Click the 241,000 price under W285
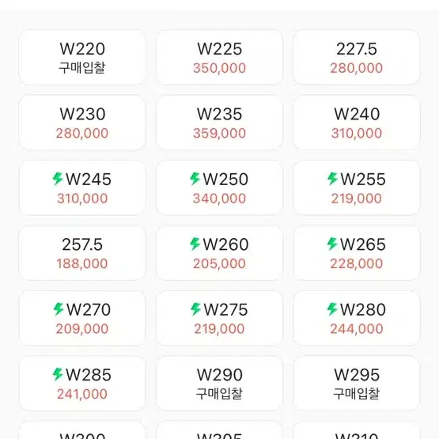 coord(82,394)
